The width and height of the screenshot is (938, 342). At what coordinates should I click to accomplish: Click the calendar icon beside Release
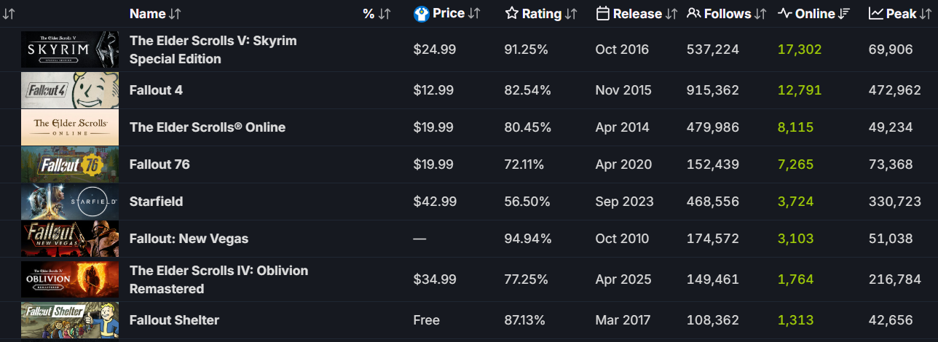click(602, 14)
